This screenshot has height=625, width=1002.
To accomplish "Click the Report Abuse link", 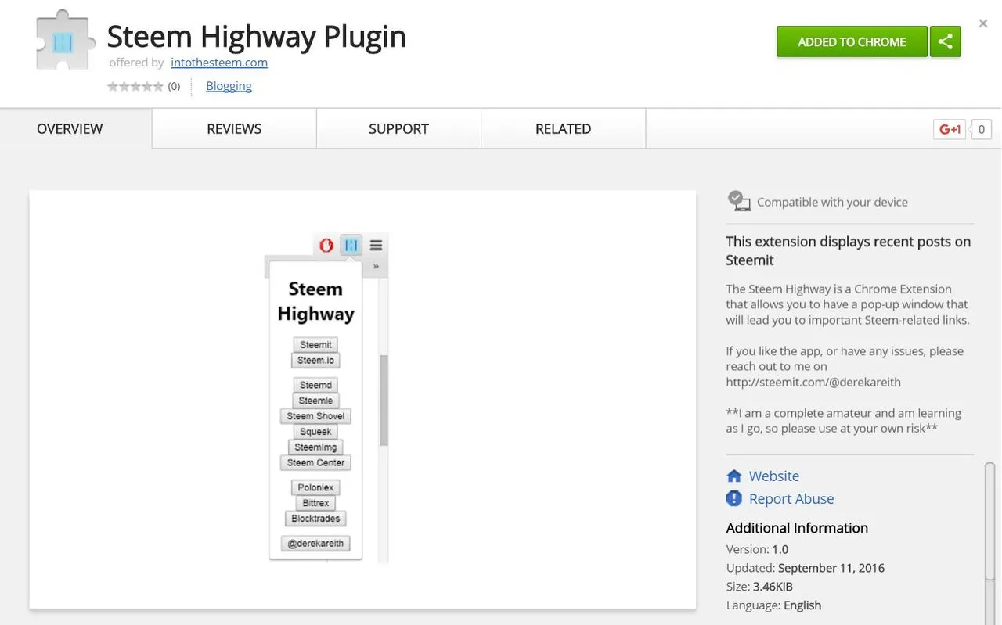I will click(791, 498).
